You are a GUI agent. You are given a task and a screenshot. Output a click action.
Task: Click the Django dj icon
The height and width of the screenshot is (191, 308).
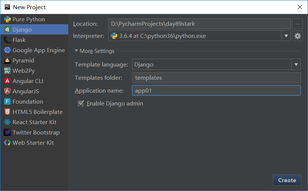coord(7,29)
